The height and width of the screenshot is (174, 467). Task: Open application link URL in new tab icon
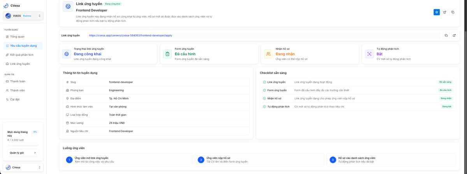click(x=454, y=35)
